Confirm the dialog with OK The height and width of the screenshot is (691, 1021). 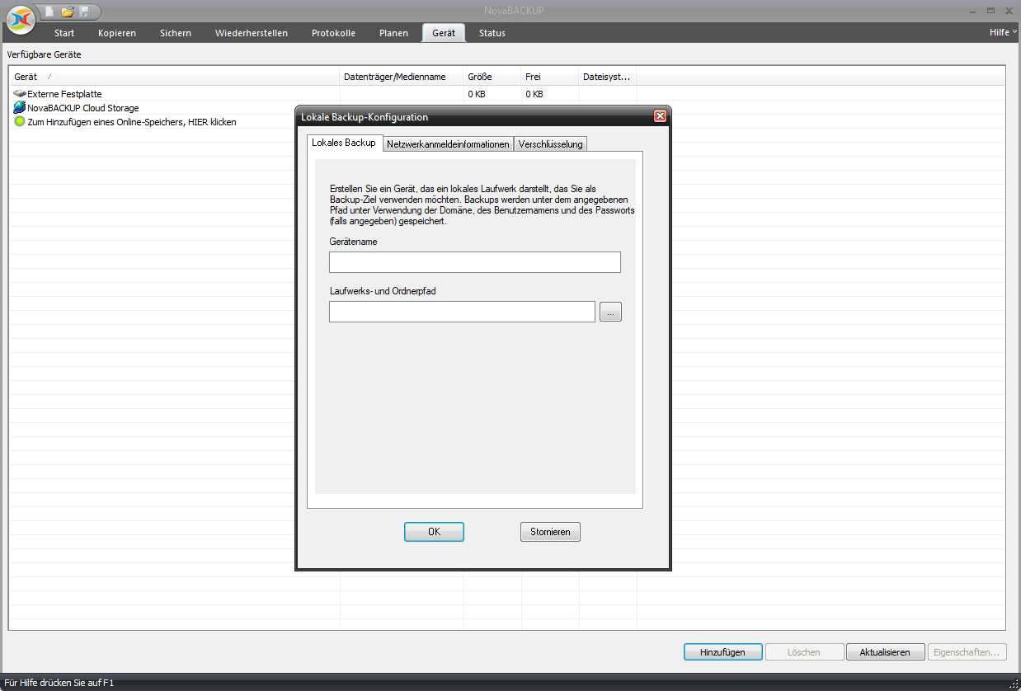point(435,532)
